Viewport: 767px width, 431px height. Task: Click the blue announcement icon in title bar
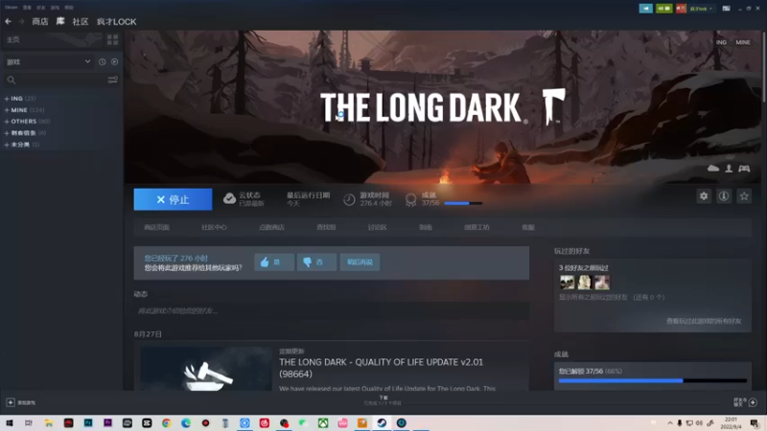pos(645,9)
